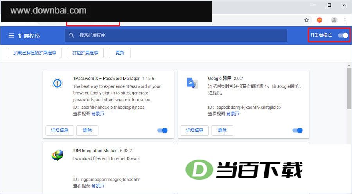
Task: Click 加载已解压的扩展程序 button
Action: point(35,53)
